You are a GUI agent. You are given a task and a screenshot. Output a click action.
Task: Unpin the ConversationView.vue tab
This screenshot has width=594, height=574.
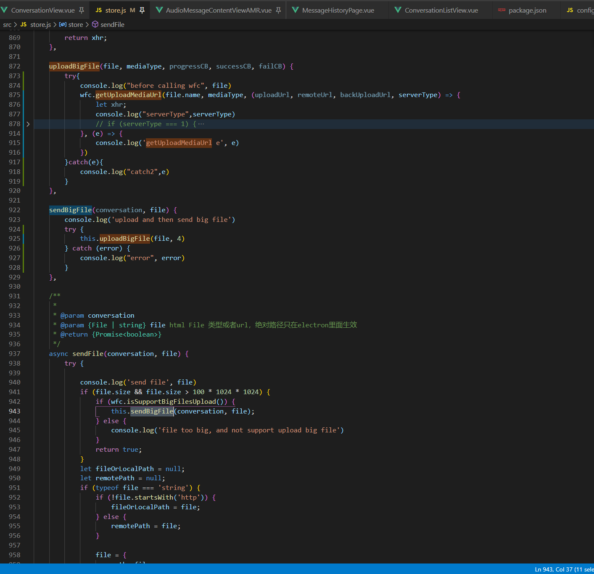pos(82,10)
